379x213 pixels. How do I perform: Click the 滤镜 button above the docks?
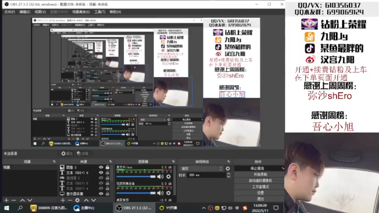[82, 153]
